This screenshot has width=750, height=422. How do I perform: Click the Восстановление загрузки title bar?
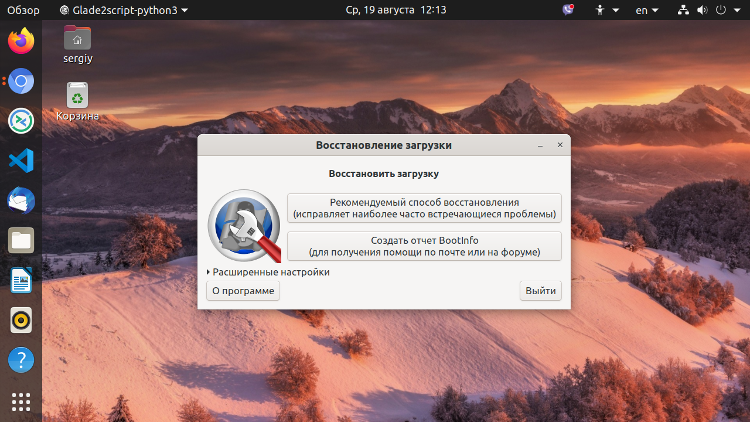[x=384, y=145]
